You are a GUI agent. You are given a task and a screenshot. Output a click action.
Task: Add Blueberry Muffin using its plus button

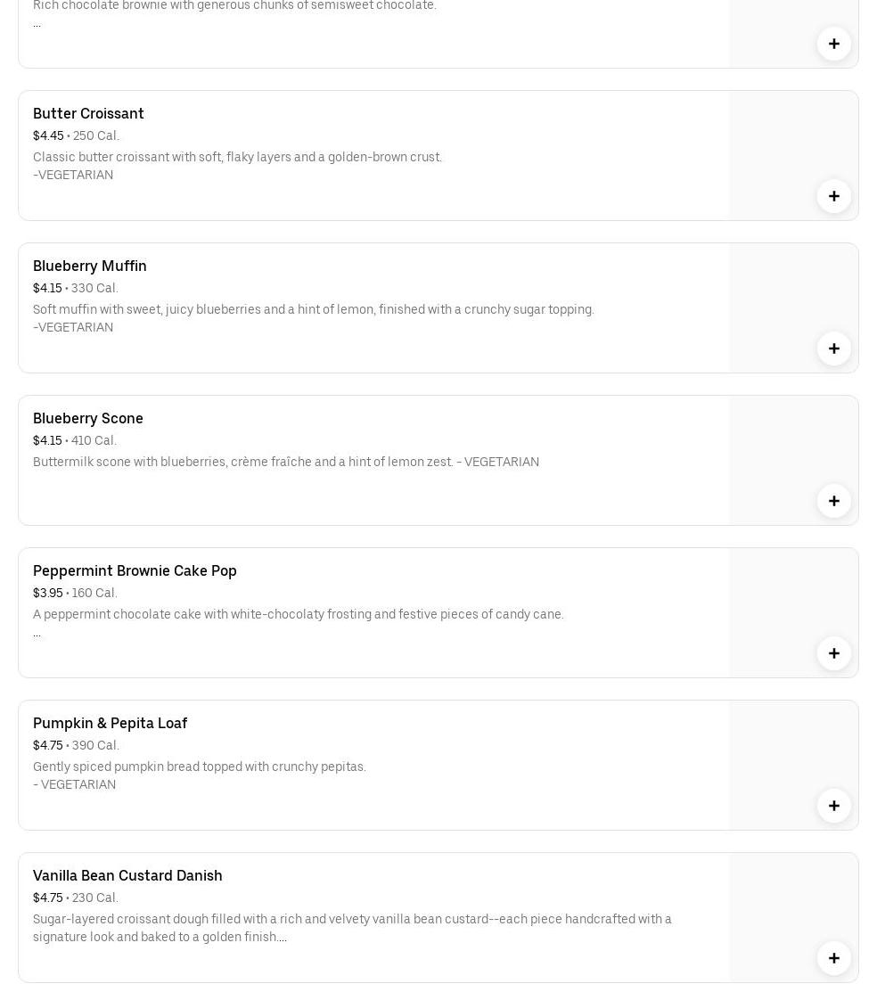pos(833,348)
